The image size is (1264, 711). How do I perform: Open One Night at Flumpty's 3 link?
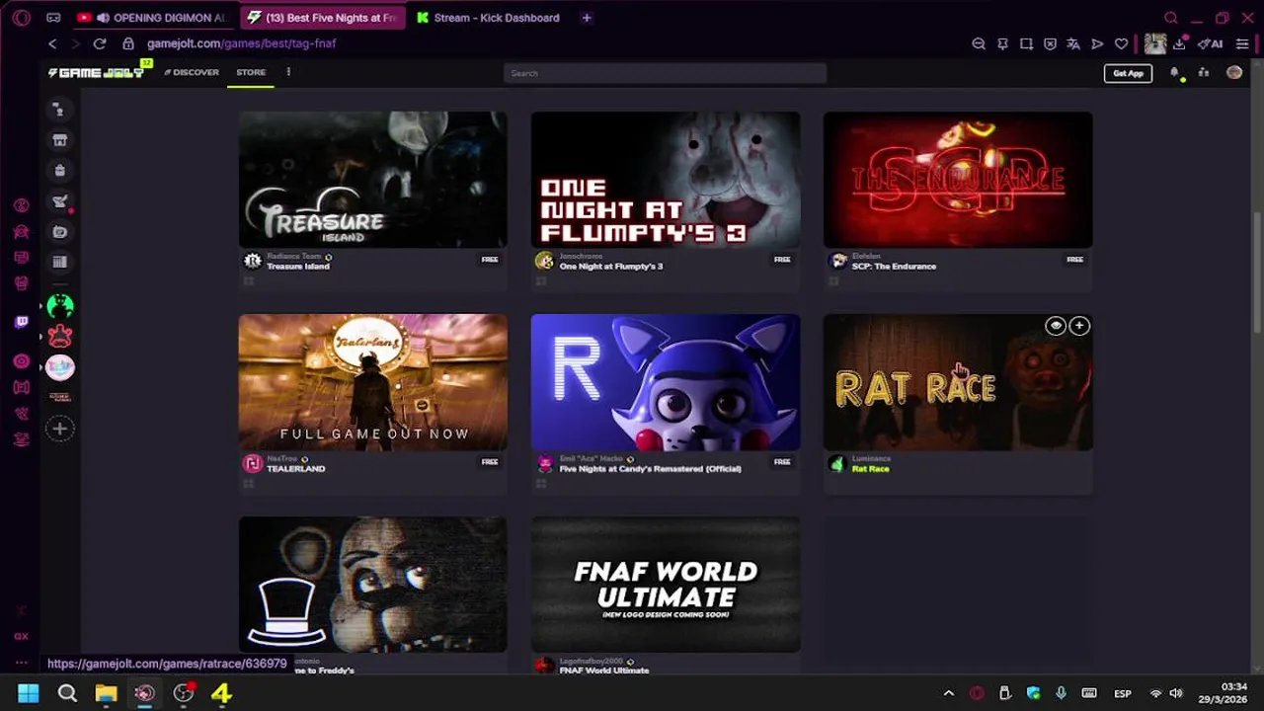pos(611,267)
